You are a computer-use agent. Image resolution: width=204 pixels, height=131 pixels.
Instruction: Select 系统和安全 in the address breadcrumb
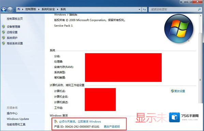[48, 9]
